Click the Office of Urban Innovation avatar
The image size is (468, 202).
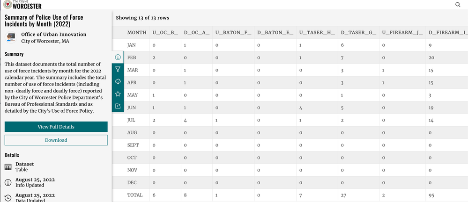click(10, 37)
